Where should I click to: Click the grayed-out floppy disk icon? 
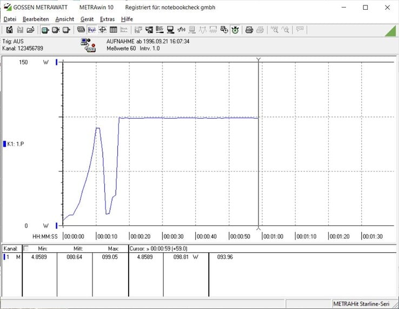(20, 30)
